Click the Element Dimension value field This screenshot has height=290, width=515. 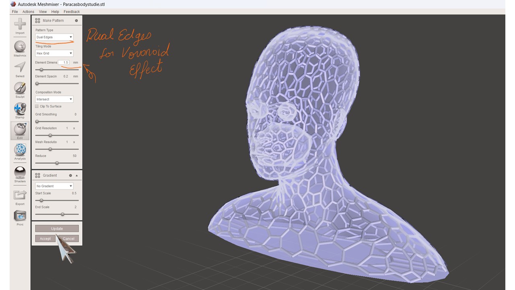click(x=64, y=62)
